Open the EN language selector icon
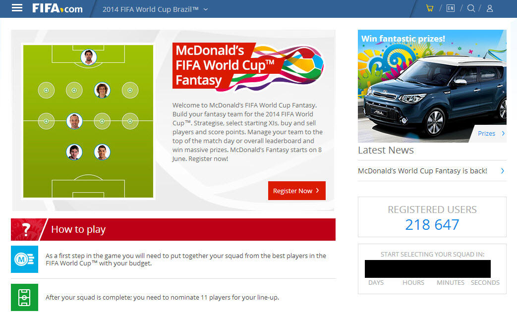 (x=451, y=8)
